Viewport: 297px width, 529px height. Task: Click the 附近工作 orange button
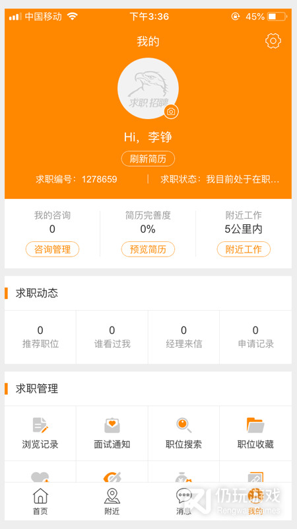(x=244, y=249)
